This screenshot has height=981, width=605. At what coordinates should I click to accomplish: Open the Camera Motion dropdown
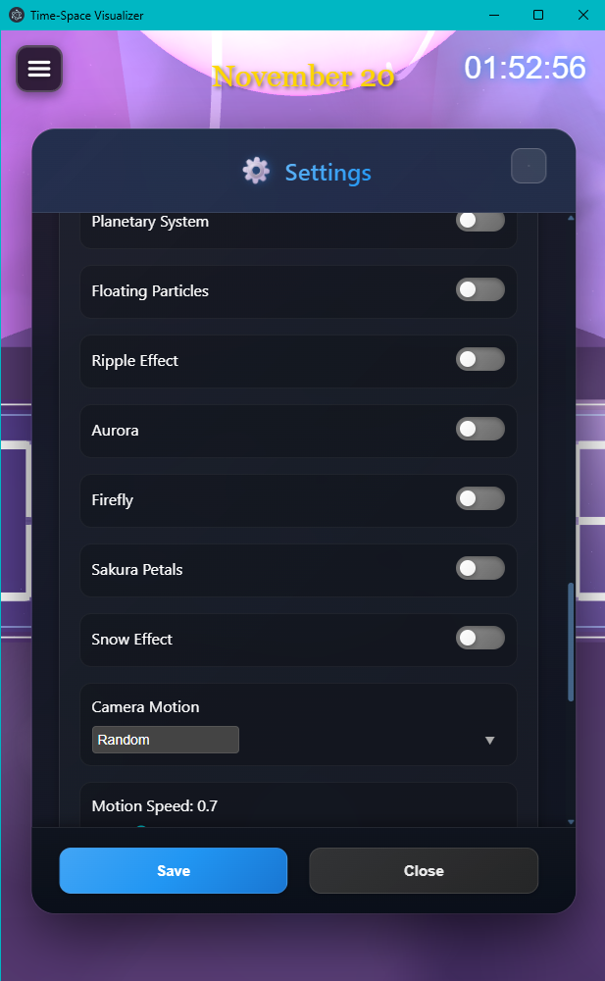(166, 740)
